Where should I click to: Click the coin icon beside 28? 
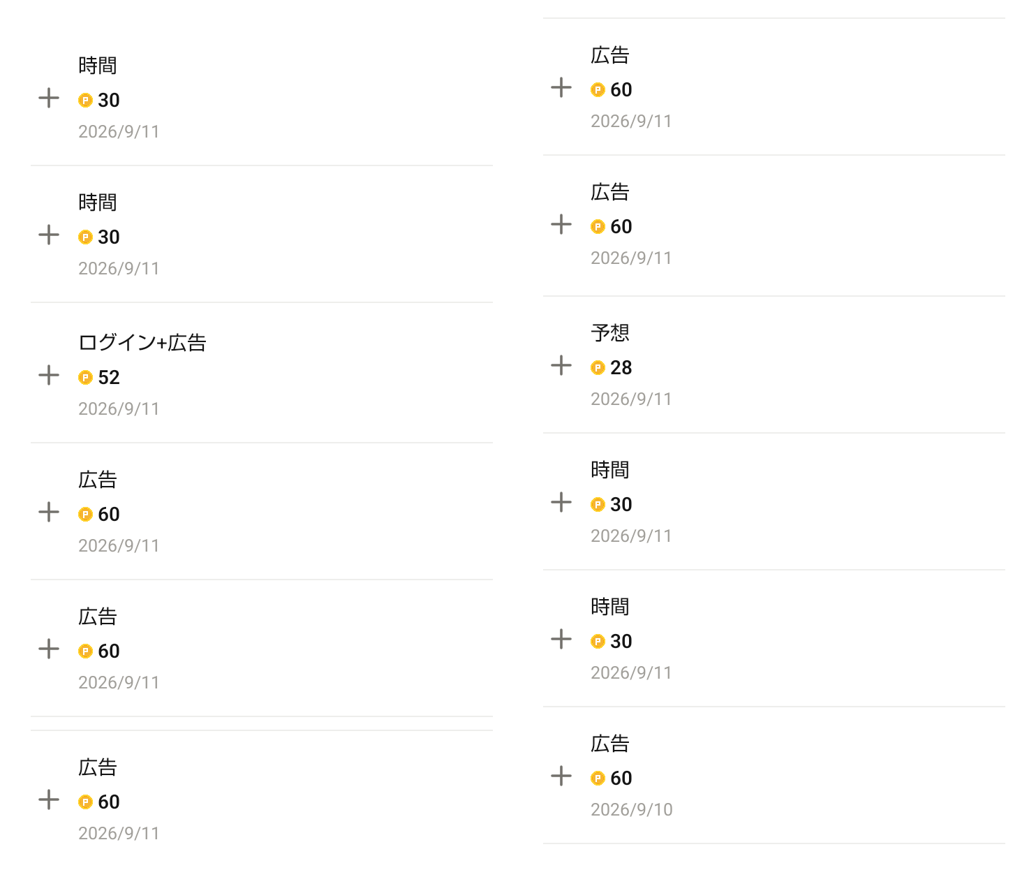598,368
